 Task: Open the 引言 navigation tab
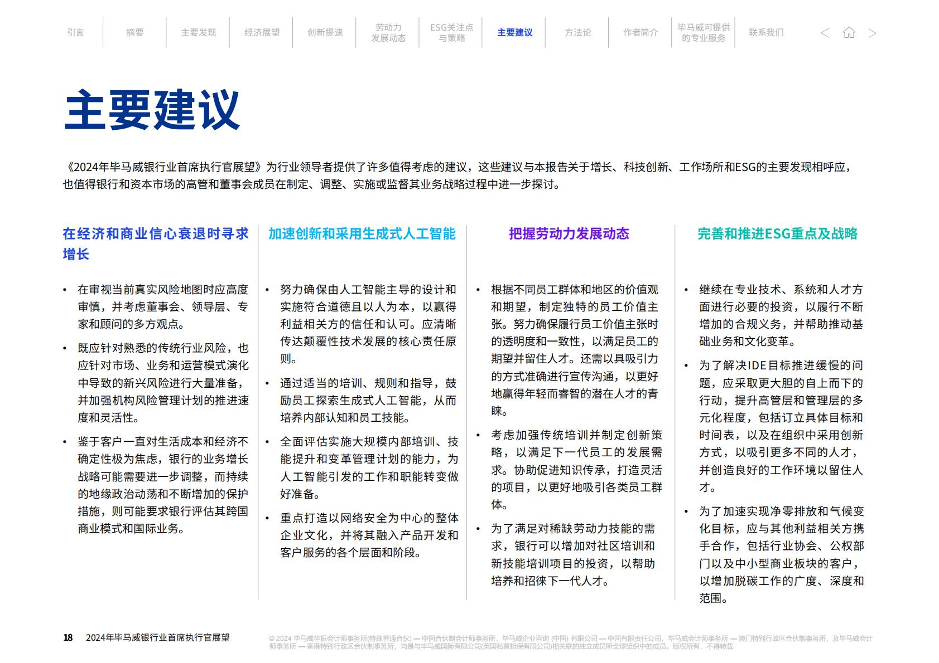coord(75,32)
